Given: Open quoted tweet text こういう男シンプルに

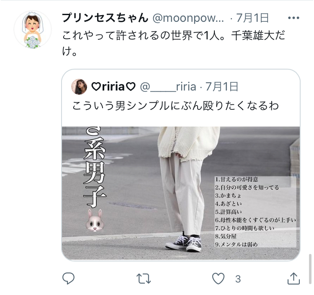Looking at the screenshot, I should pos(175,106).
